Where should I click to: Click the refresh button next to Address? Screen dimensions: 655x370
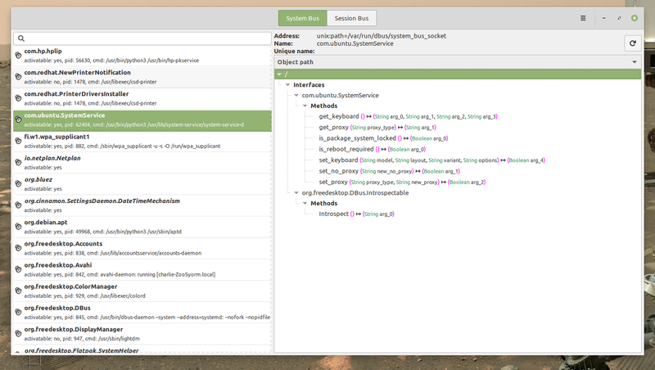632,43
